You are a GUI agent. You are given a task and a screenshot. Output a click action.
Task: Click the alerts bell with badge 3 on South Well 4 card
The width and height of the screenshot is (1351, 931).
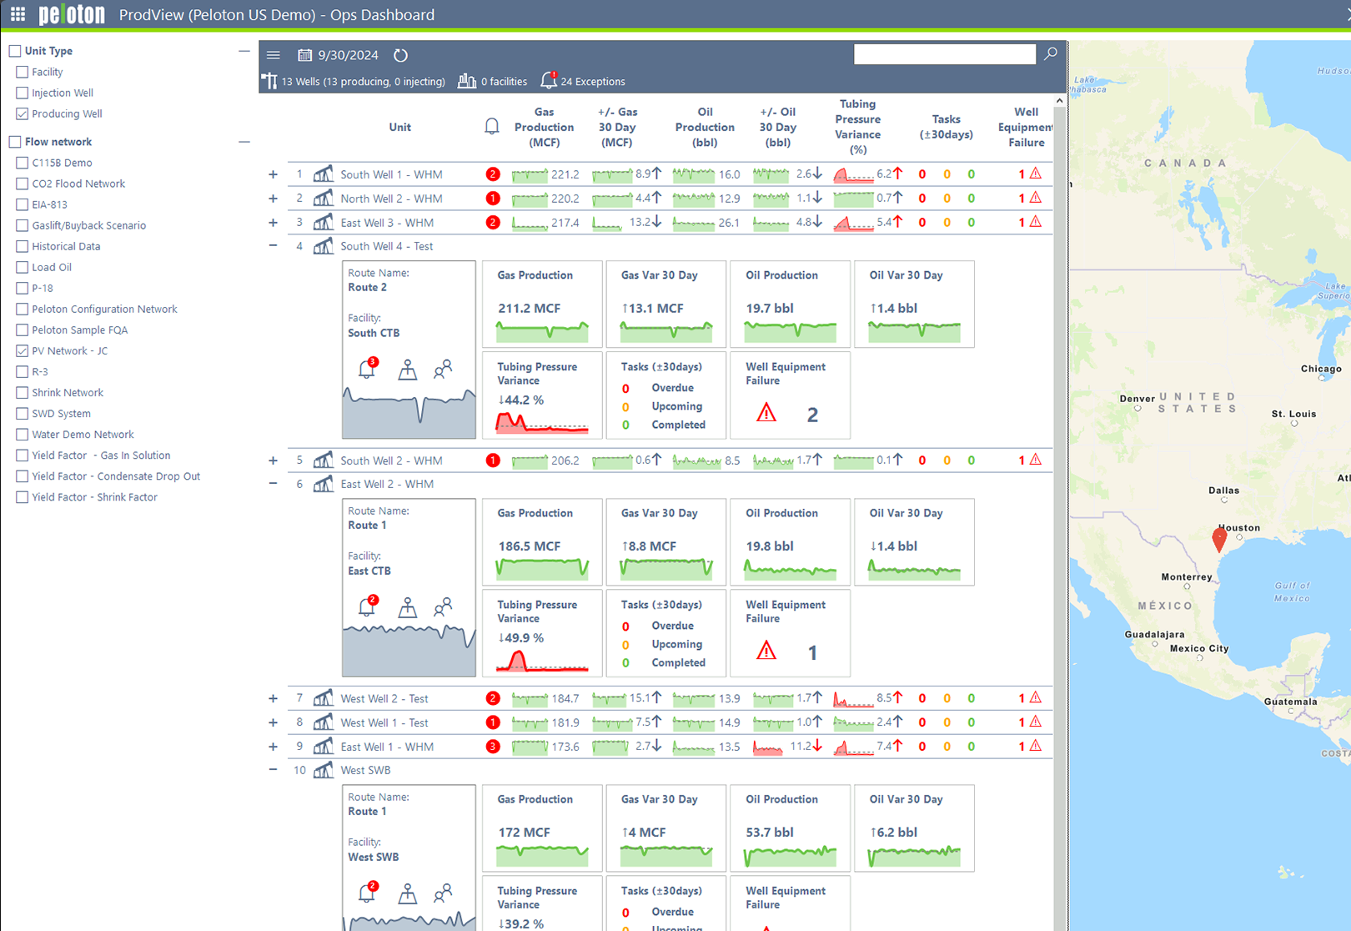[367, 370]
